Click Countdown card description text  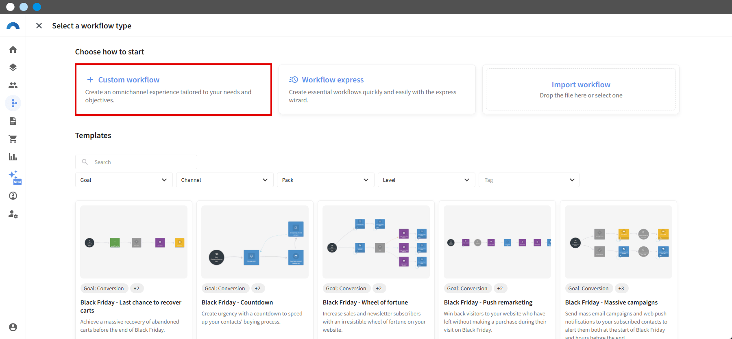pos(252,318)
